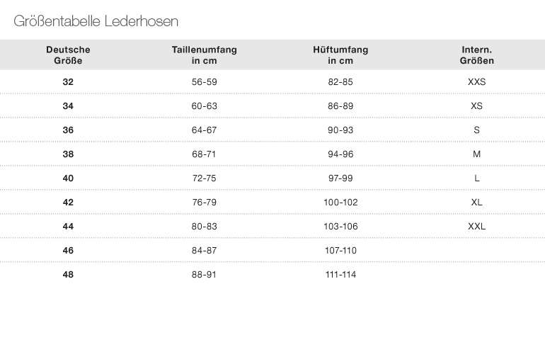Select the international size M cell
This screenshot has width=545, height=364.
click(x=476, y=154)
